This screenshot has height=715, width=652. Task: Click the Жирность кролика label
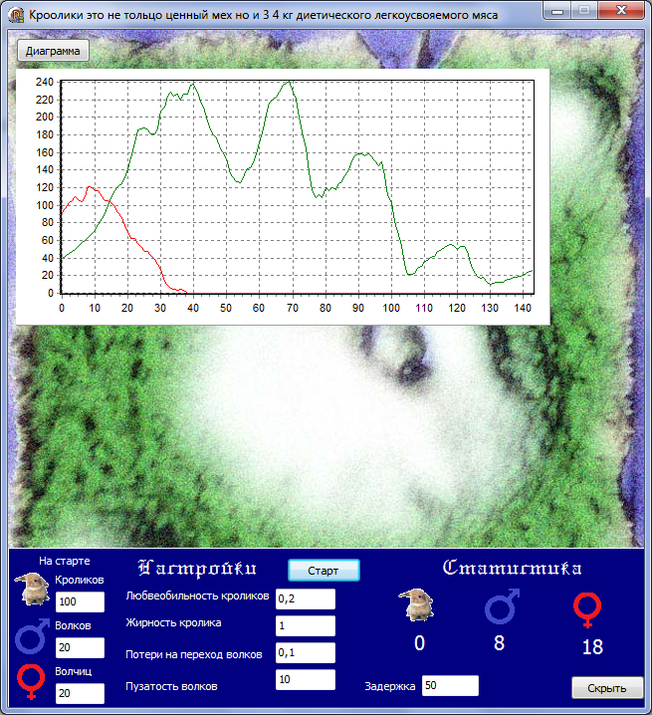point(174,623)
